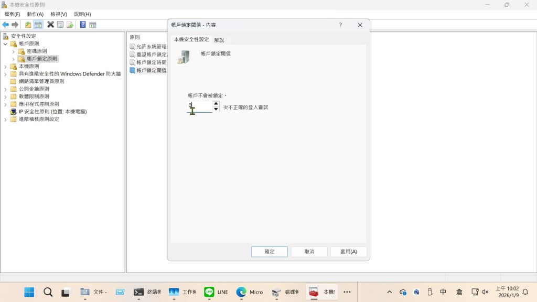Click the Up one level folder icon
This screenshot has width=537, height=302.
[28, 25]
